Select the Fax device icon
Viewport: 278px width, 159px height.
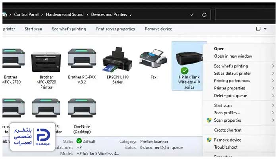point(153,58)
